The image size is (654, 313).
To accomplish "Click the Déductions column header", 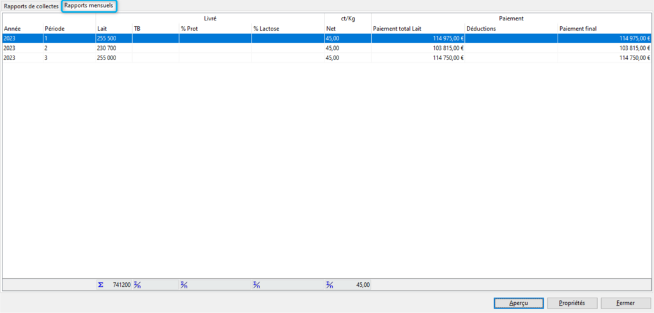I will pos(512,28).
